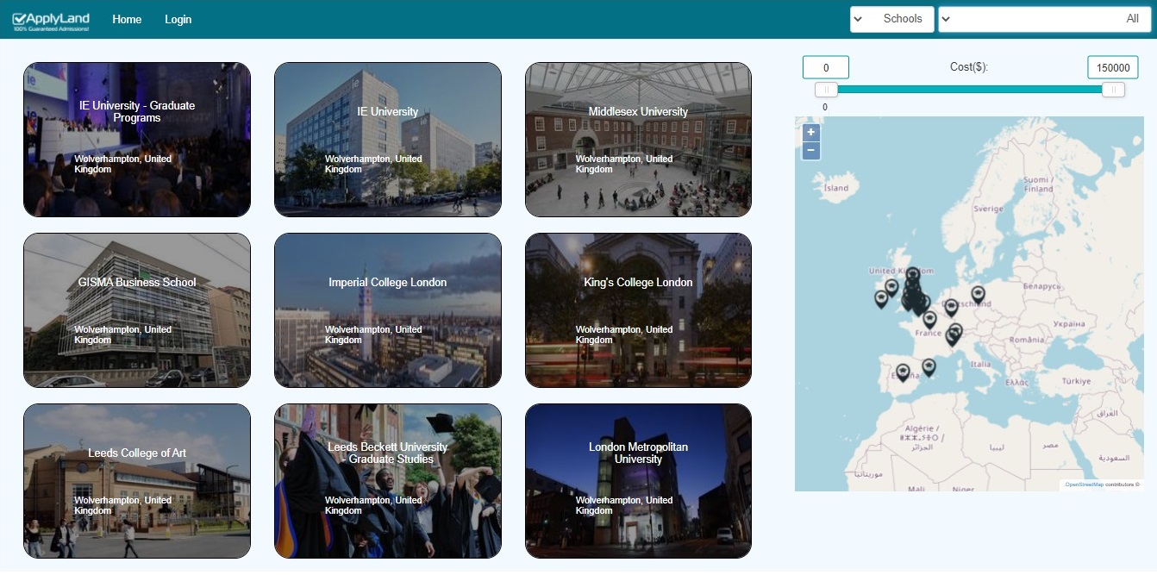Zoom out on the map

point(811,151)
